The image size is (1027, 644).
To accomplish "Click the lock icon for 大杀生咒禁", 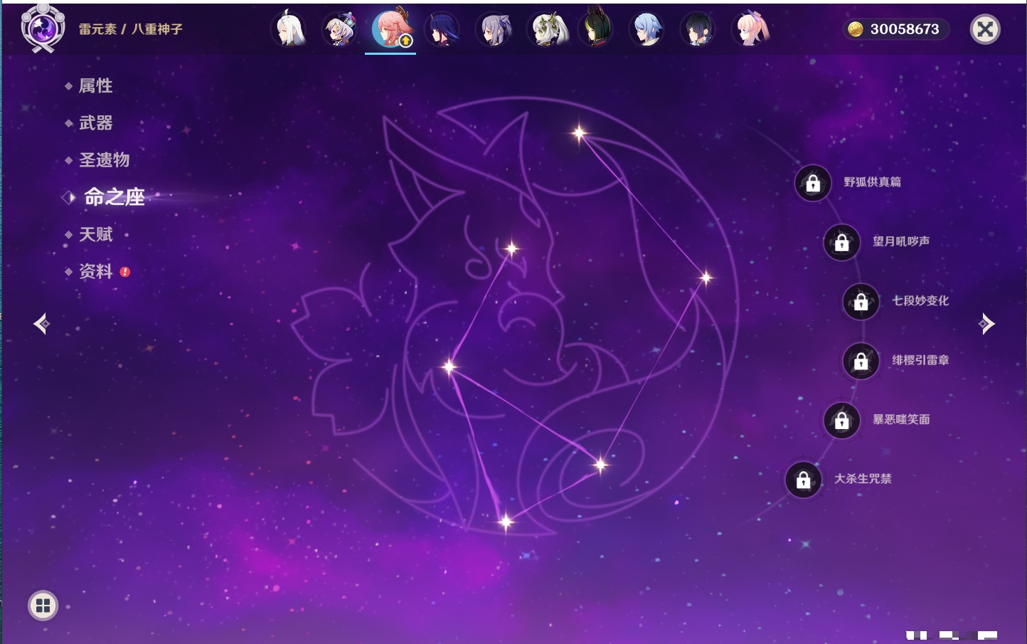I will [x=804, y=480].
